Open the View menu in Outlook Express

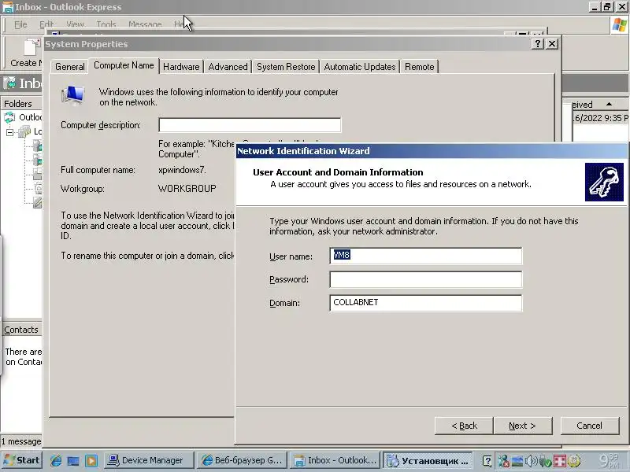[x=75, y=24]
